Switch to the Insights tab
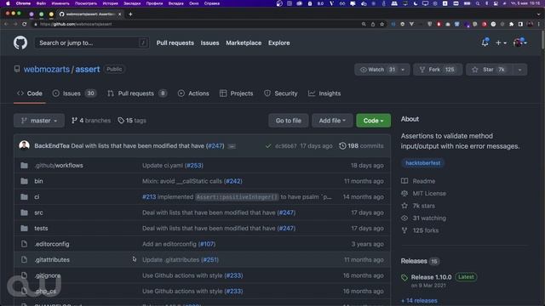 [x=324, y=93]
